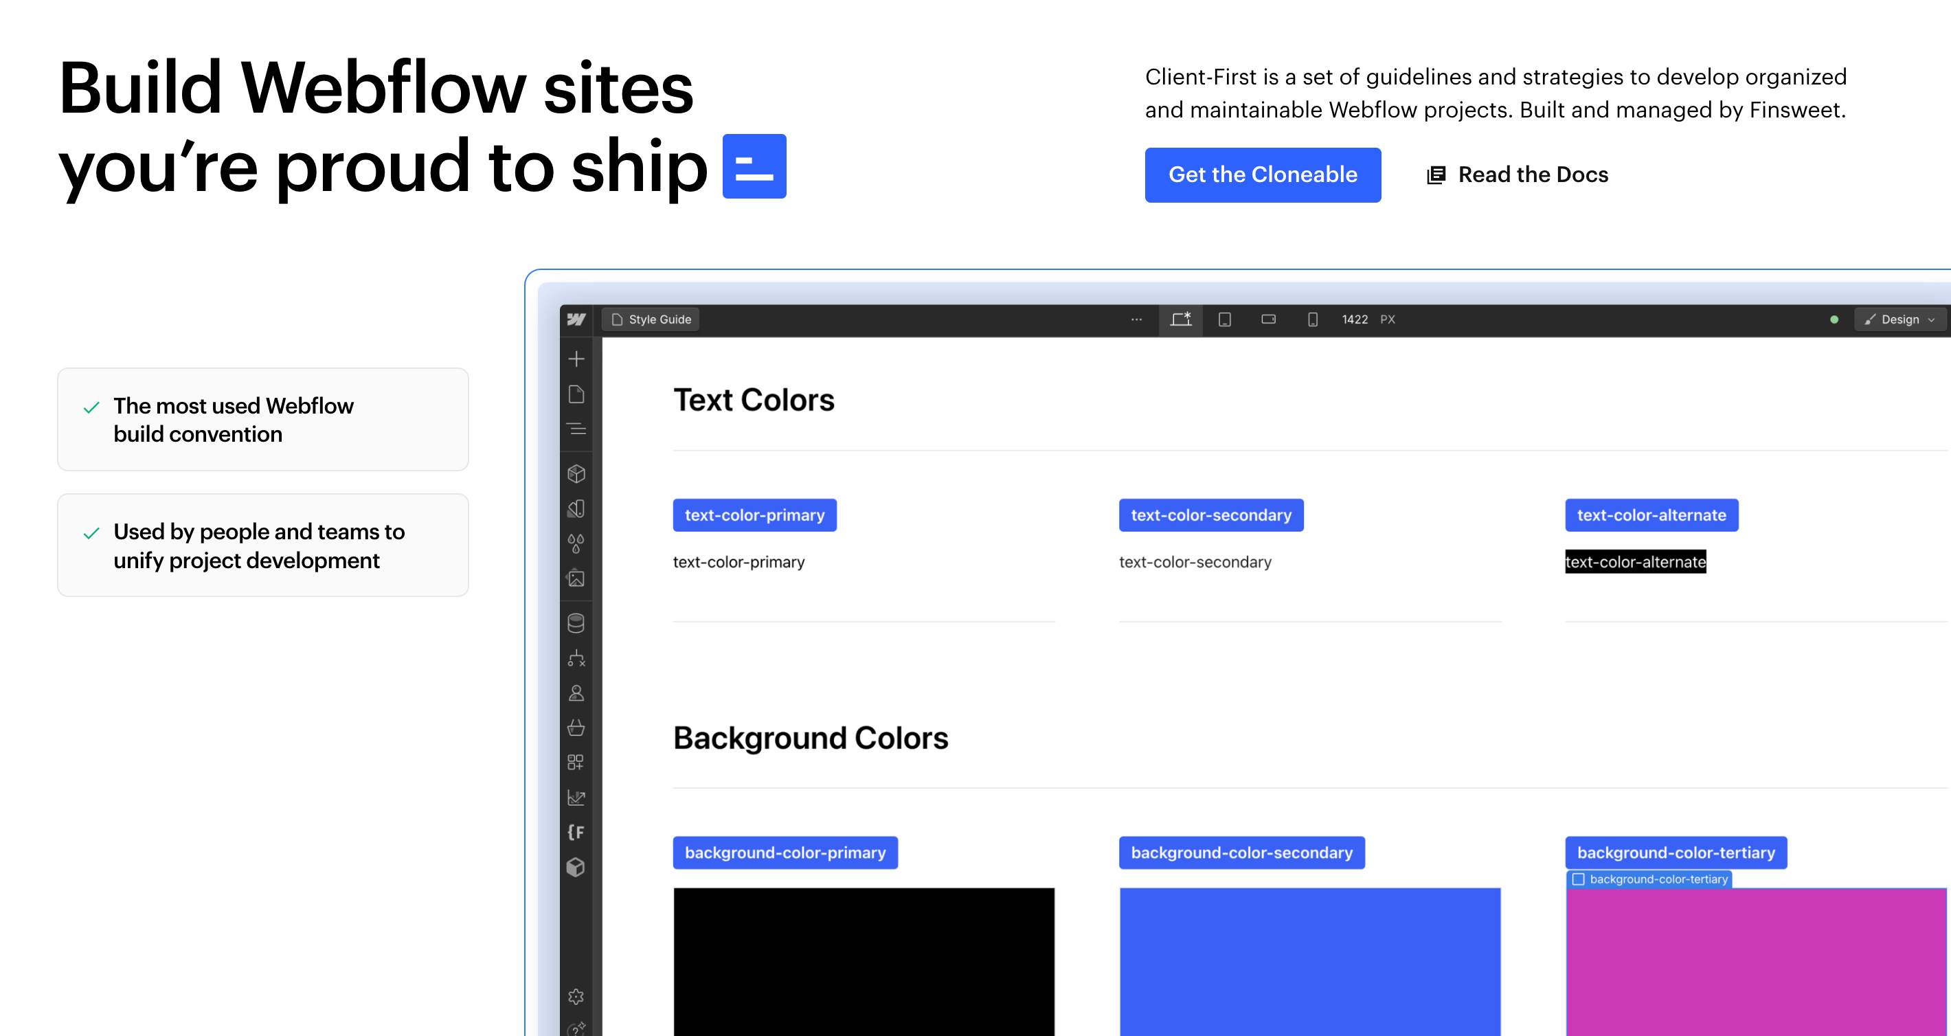The image size is (1951, 1036).
Task: Open the CMS database icon
Action: [576, 622]
